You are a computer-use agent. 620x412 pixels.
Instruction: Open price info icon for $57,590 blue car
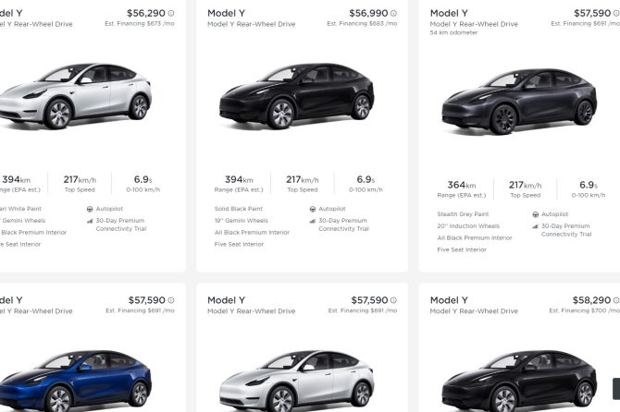171,300
